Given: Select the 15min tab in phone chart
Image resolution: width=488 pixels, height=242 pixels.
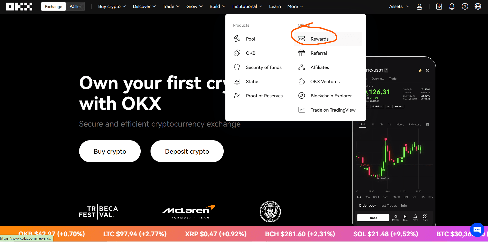Looking at the screenshot, I should (x=363, y=124).
